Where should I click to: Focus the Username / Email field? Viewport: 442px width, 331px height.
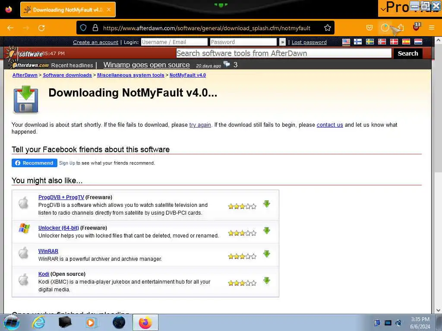point(174,42)
